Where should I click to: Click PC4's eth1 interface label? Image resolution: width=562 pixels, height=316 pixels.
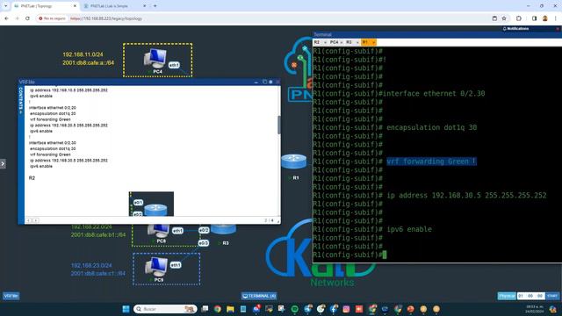click(x=174, y=65)
